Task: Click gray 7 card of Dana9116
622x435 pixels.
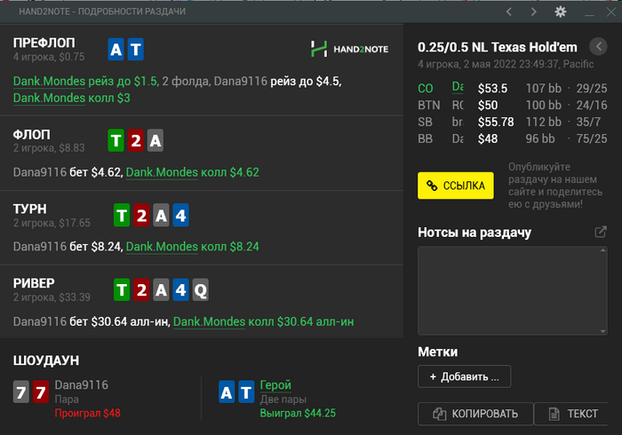Action: click(21, 391)
